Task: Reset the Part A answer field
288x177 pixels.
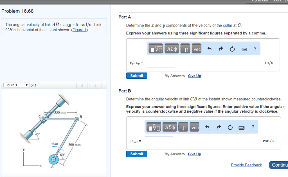Action: click(232, 48)
